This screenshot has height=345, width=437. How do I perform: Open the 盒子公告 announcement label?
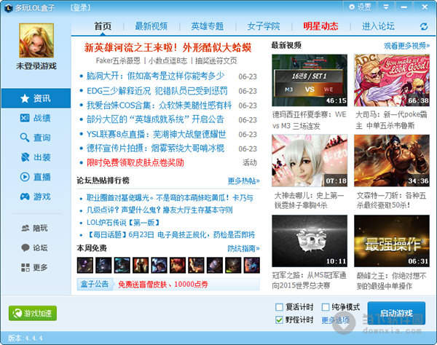coord(94,284)
